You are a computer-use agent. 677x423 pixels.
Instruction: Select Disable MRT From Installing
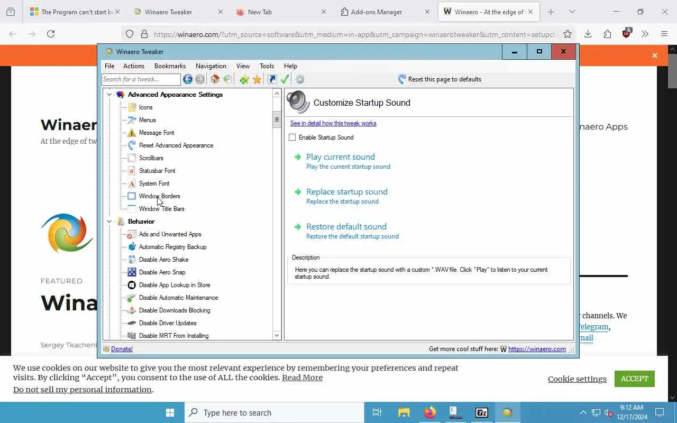coord(173,336)
